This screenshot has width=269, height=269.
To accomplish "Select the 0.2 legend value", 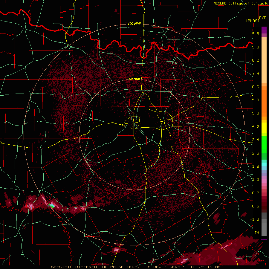I will pos(256,193).
